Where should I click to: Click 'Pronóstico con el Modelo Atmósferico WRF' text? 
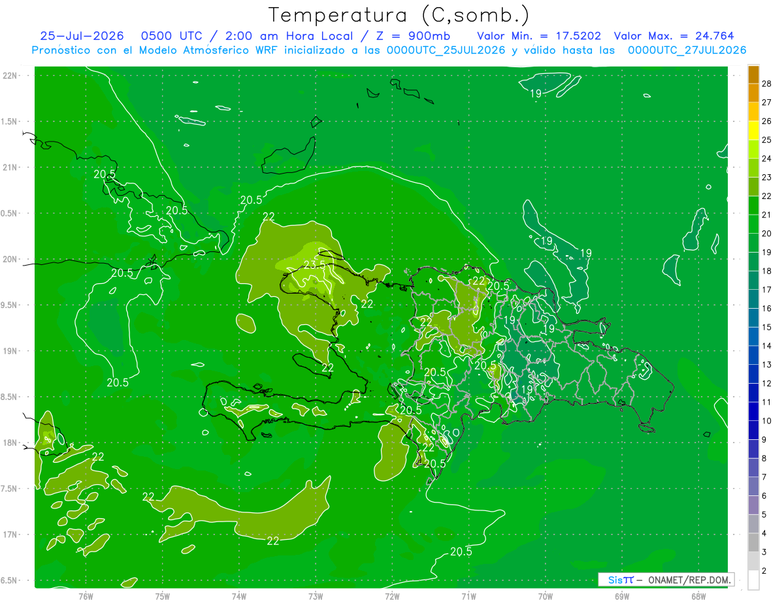(x=156, y=50)
